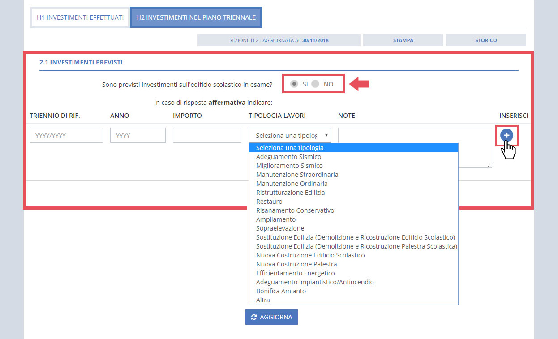
Task: Choose Altra at the bottom of the list
Action: [263, 300]
